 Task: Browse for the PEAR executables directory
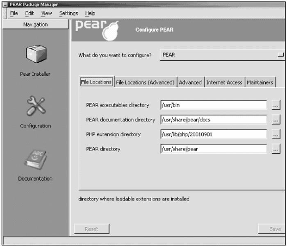[276, 105]
